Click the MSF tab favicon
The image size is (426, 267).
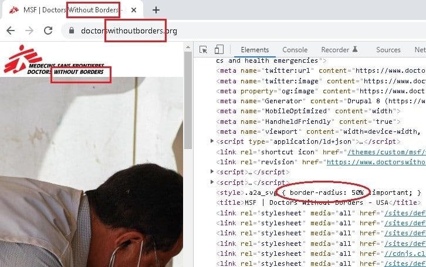click(x=14, y=10)
